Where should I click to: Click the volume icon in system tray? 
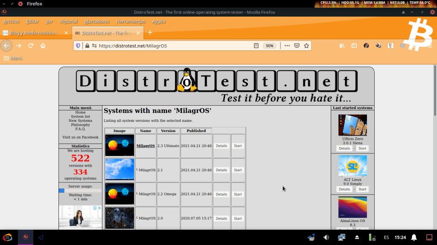pos(326,237)
